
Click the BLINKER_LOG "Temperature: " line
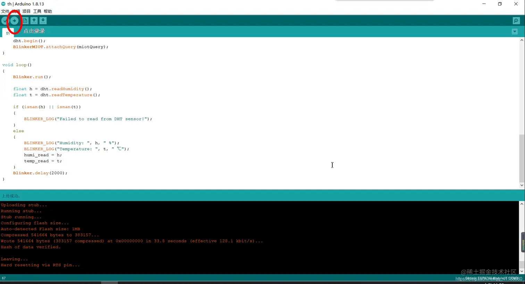click(x=76, y=149)
